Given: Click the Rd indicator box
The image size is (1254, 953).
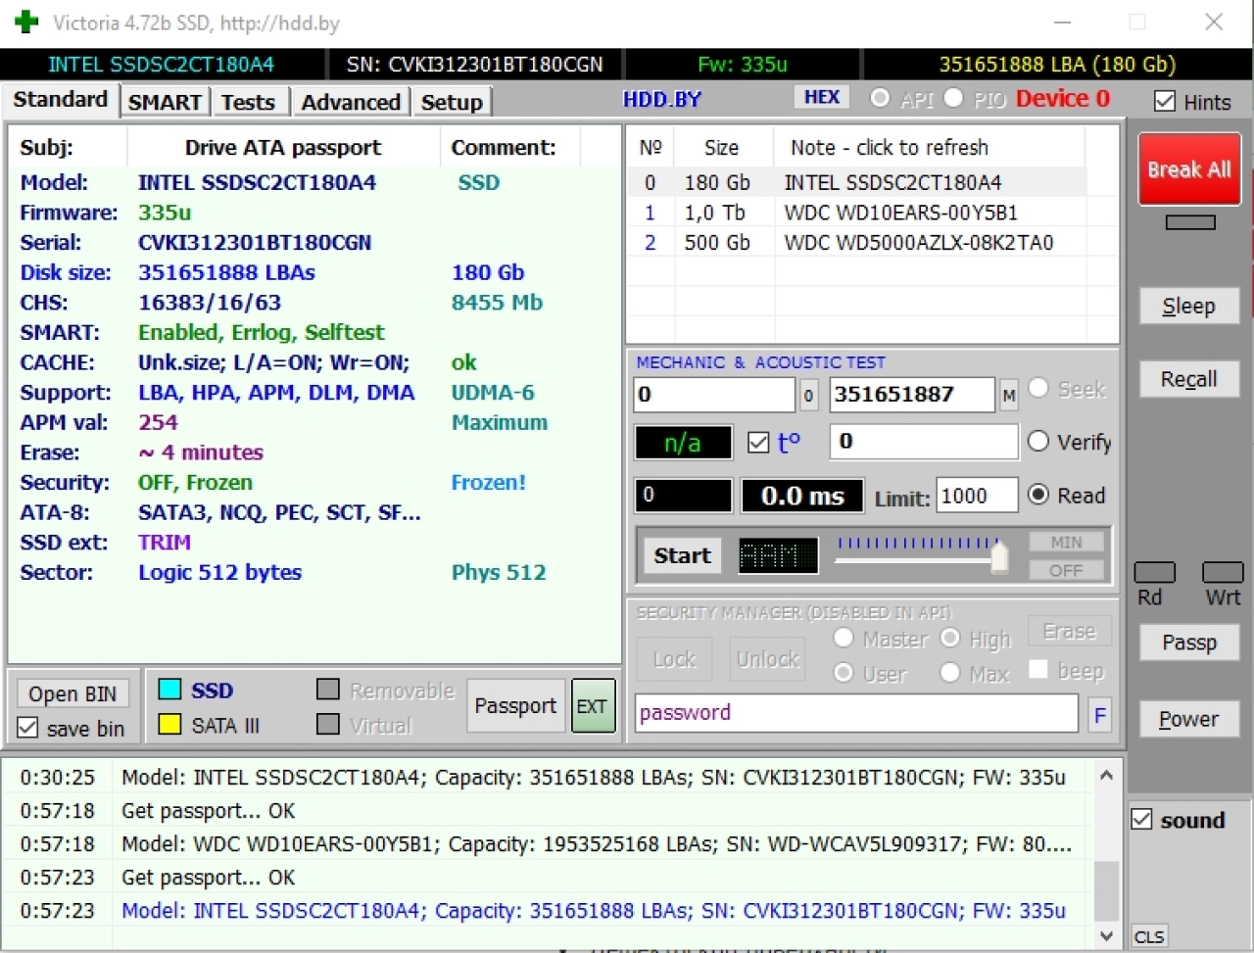Looking at the screenshot, I should 1154,572.
